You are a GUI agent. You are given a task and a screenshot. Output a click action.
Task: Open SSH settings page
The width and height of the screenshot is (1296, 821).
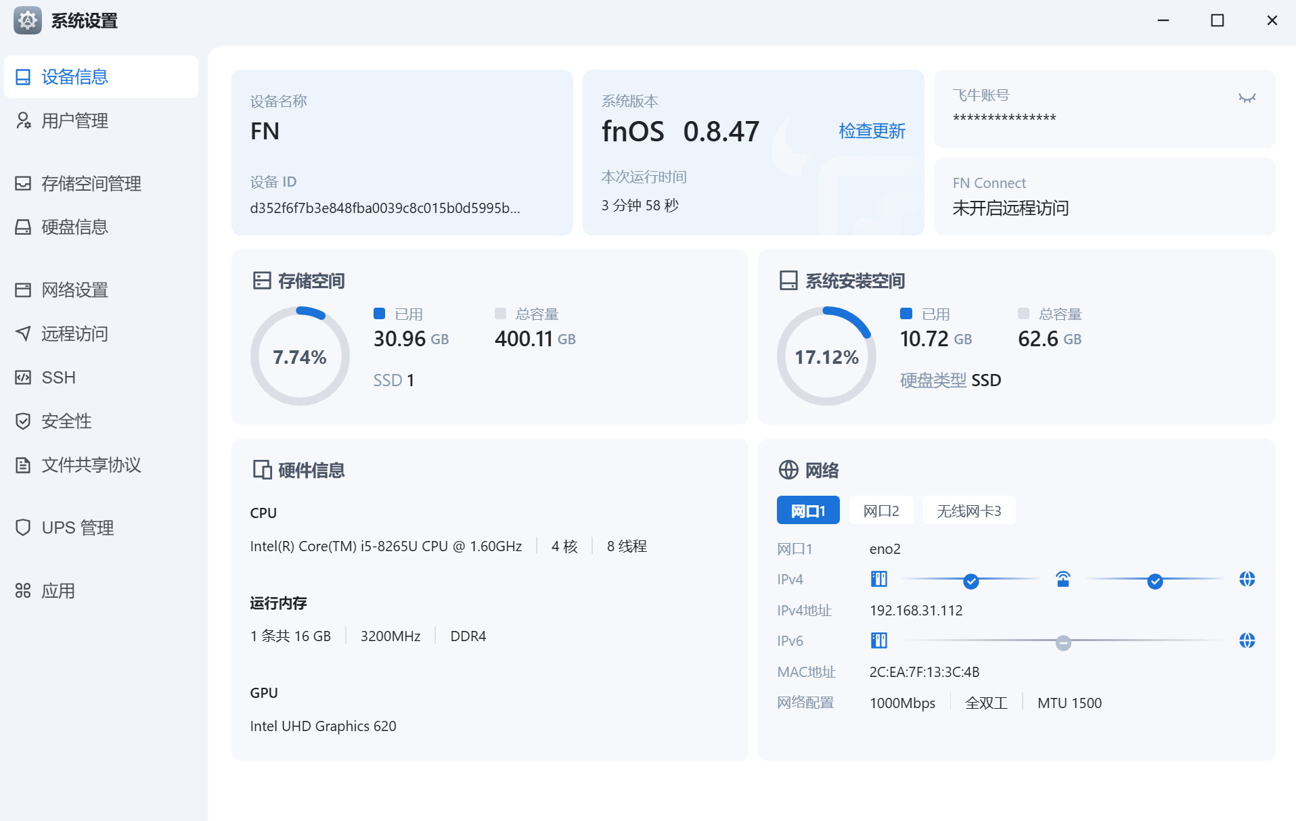(101, 377)
